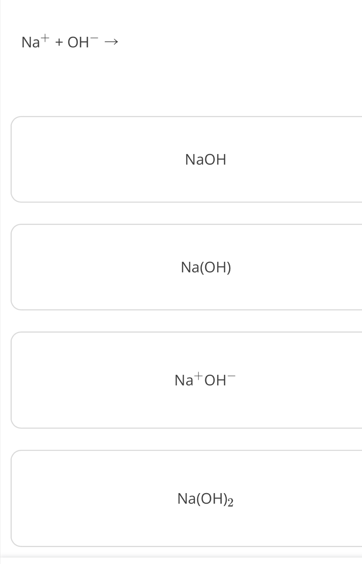Viewport: 362px width, 564px height.
Task: Click the Na⁺OH⁻ ionic formula text
Action: (x=205, y=380)
